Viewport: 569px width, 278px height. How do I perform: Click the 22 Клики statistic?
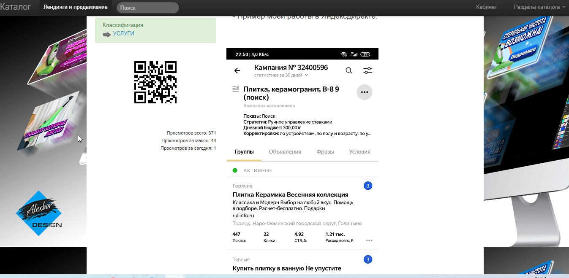pos(269,237)
